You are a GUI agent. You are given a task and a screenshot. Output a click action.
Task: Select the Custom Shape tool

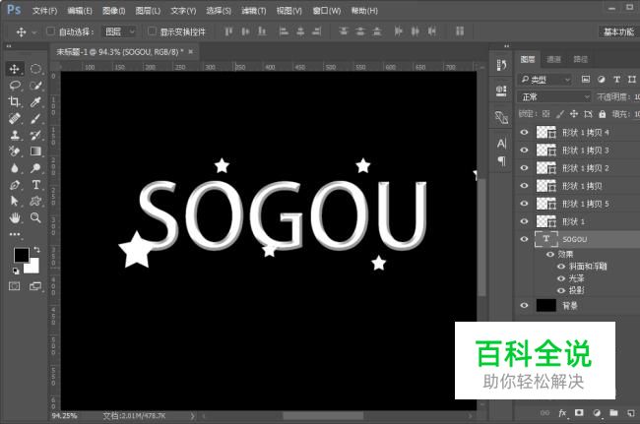coord(35,201)
